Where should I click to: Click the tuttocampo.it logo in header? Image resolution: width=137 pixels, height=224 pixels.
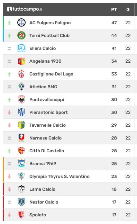(25, 9)
